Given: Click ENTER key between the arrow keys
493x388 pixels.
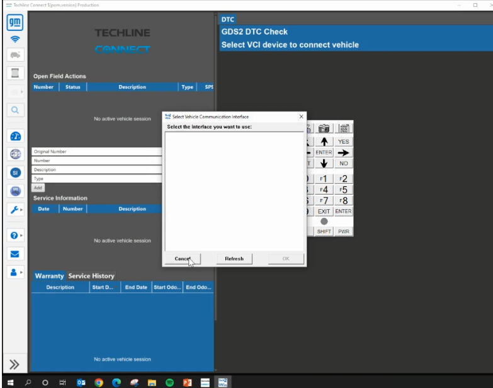Looking at the screenshot, I should (x=324, y=152).
